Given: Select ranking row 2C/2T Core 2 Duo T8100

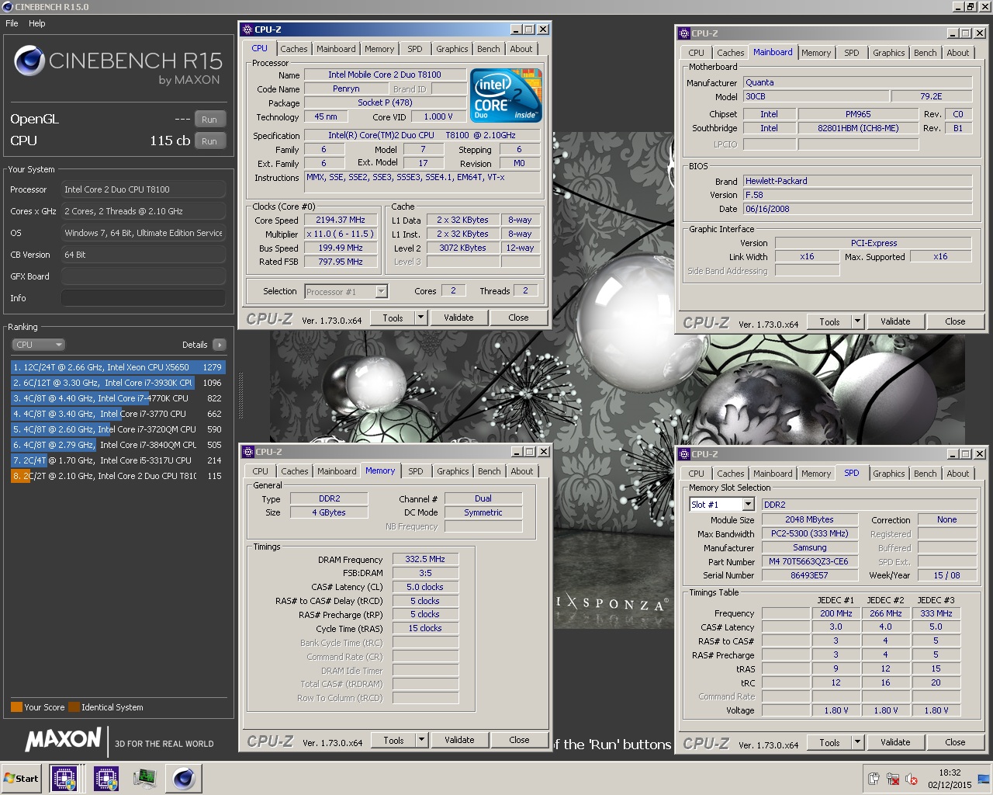Looking at the screenshot, I should (117, 476).
